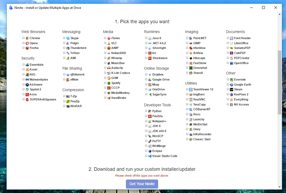Click the Paint.NET icon

191,38
